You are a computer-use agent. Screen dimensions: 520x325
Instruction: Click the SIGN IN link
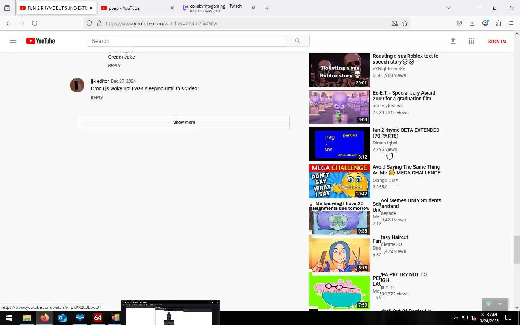click(x=497, y=42)
